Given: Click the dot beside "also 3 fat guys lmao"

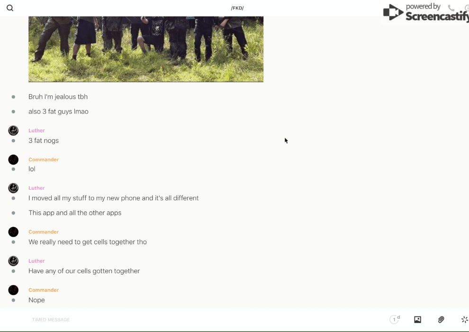Looking at the screenshot, I should pos(13,111).
